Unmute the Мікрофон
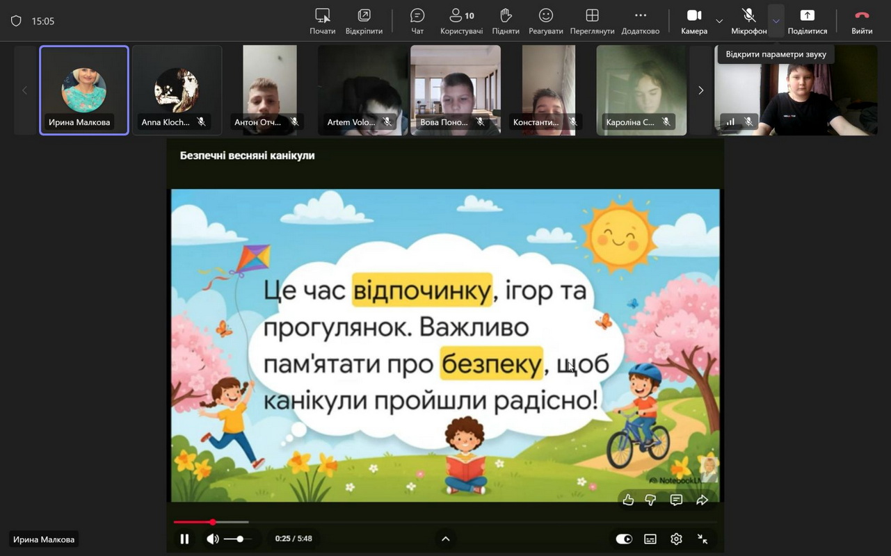Image resolution: width=891 pixels, height=556 pixels. tap(748, 21)
